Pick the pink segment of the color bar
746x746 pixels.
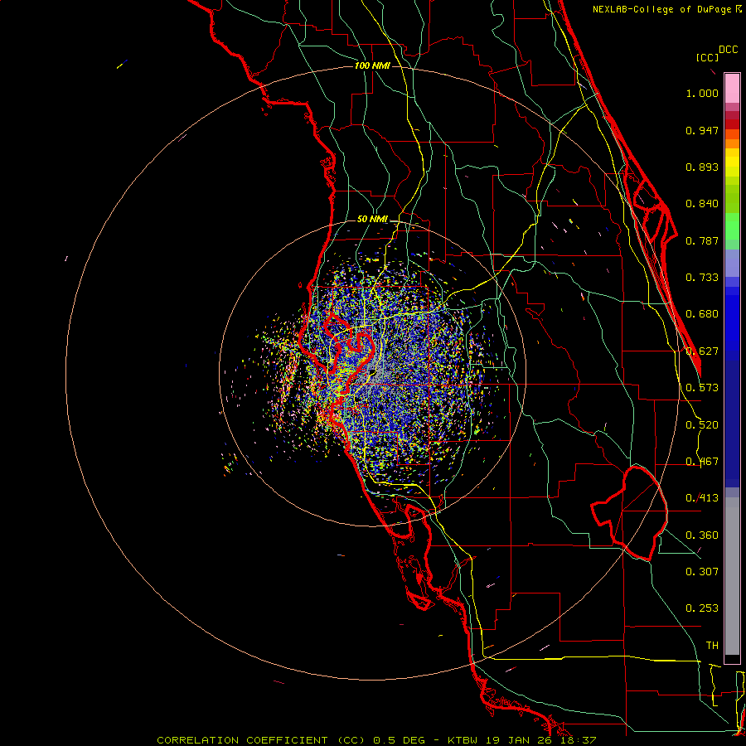click(732, 89)
